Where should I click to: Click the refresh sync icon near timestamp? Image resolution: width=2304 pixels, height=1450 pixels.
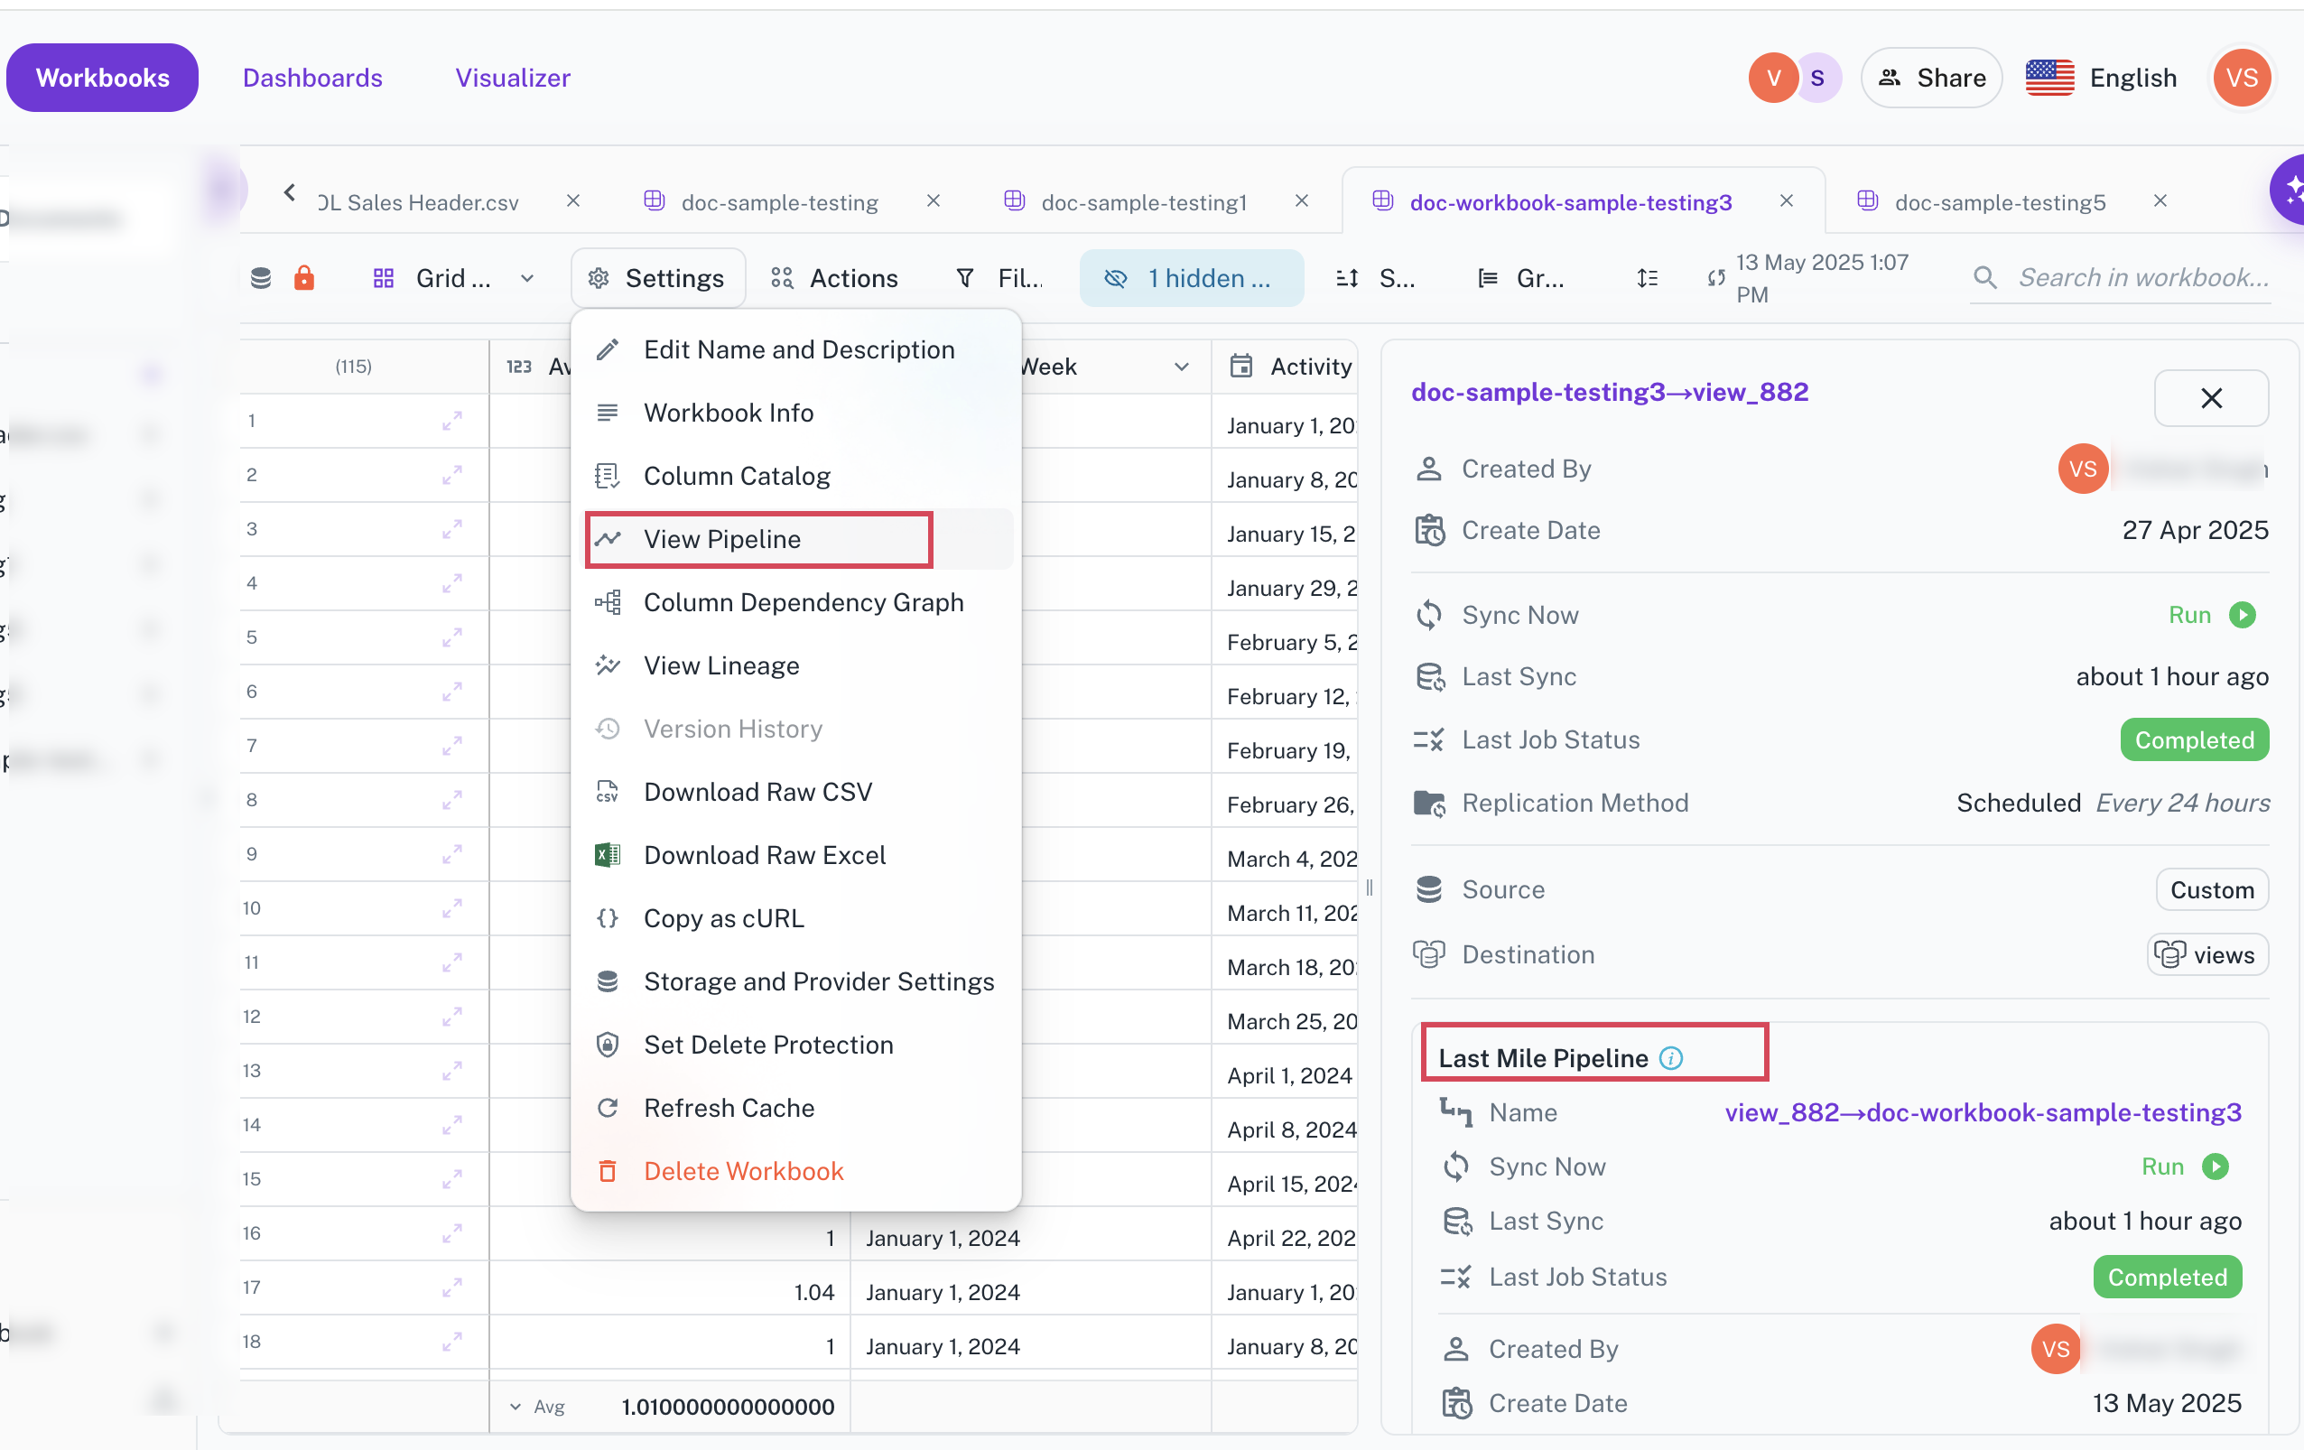click(x=1715, y=277)
